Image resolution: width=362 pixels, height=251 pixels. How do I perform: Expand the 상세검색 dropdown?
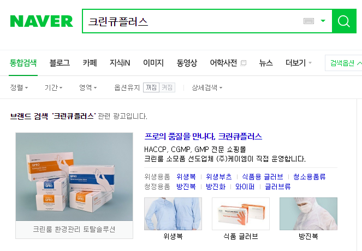(x=207, y=87)
